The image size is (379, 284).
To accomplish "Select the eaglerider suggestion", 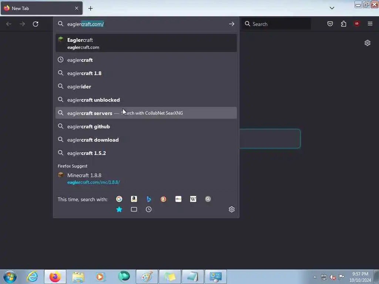I will (x=146, y=87).
